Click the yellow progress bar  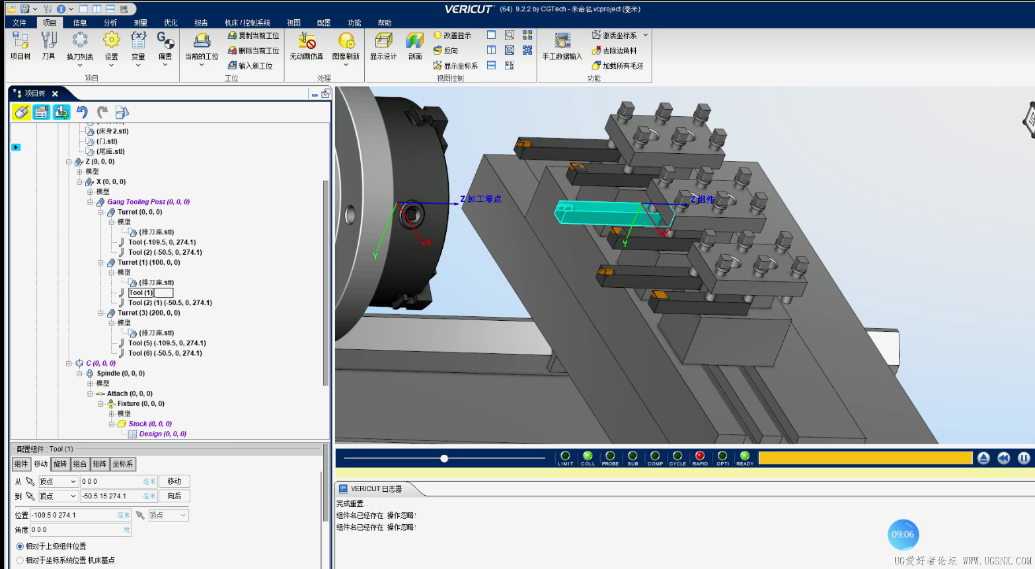point(865,458)
